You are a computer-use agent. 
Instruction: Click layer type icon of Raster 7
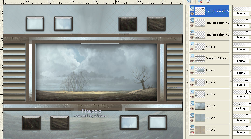tap(192, 103)
